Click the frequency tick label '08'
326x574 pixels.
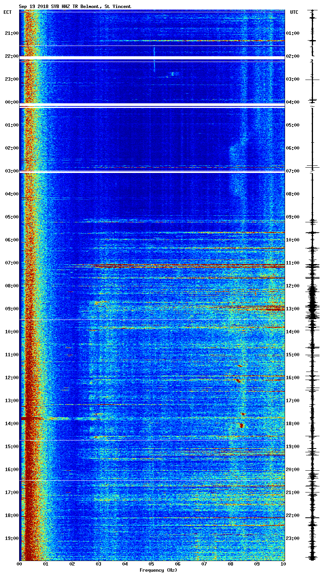(231, 564)
